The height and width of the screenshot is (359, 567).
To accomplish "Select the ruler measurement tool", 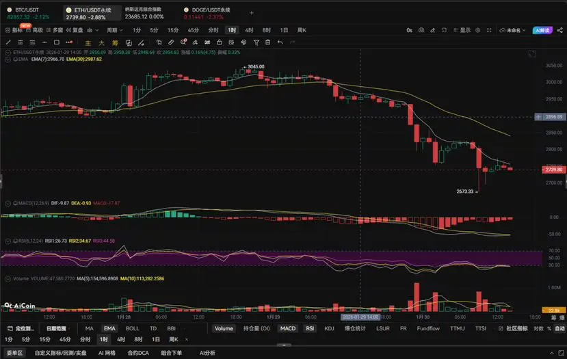I will click(x=171, y=42).
